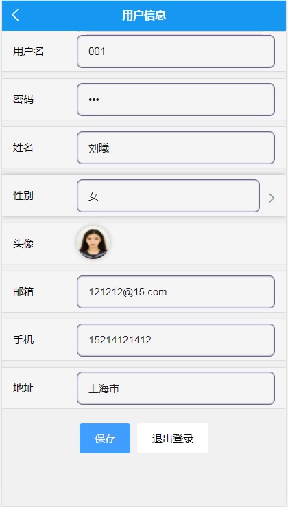The image size is (288, 507).
Task: Expand gender options via the right chevron
Action: click(272, 199)
